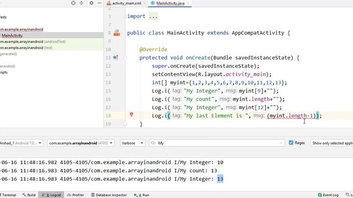Expand the folded import statement
The image size is (353, 198).
[x=153, y=16]
